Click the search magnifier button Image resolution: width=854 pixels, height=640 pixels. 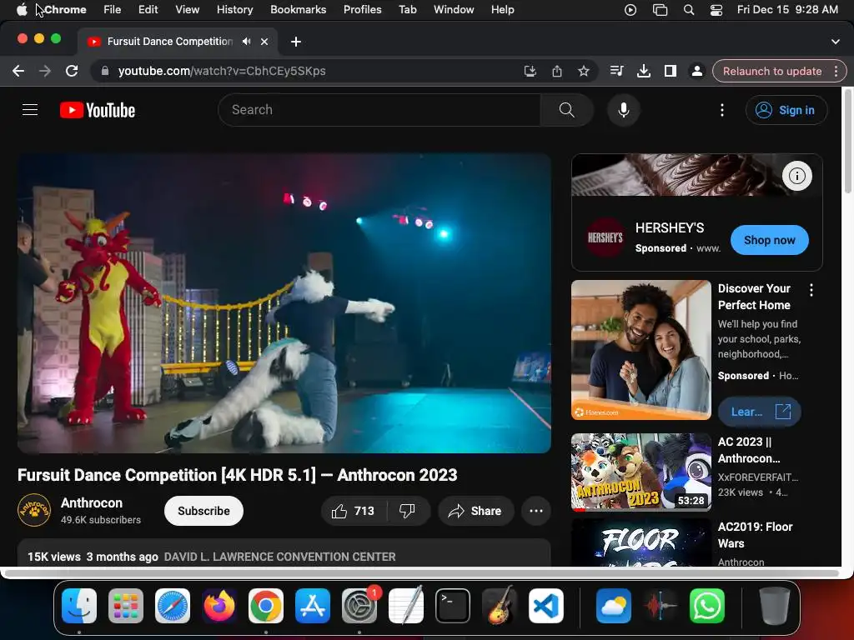[x=566, y=110]
